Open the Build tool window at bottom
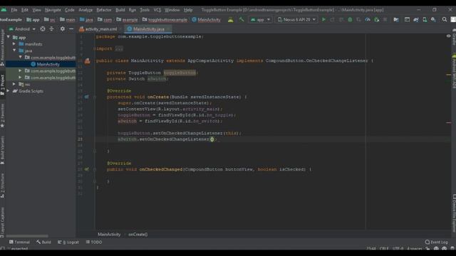Screen dimensions: 456x256 pyautogui.click(x=43, y=242)
